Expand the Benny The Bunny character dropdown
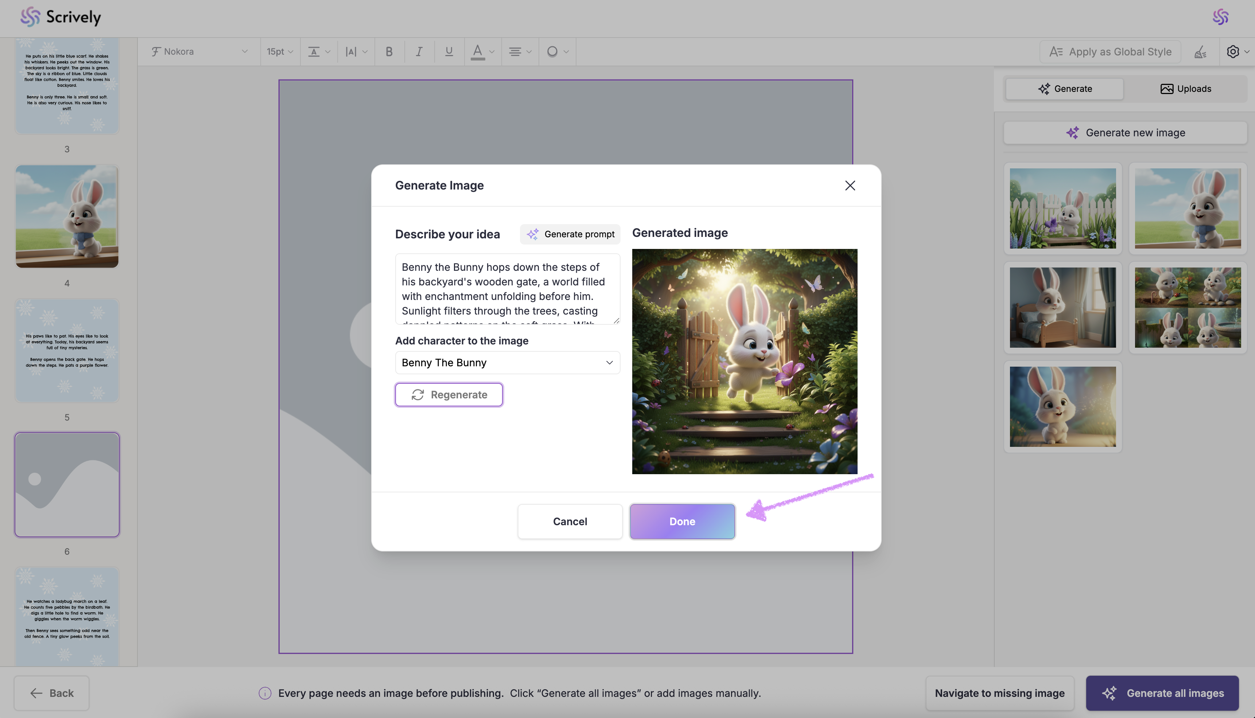Screen dimensions: 1255x718 click(507, 362)
